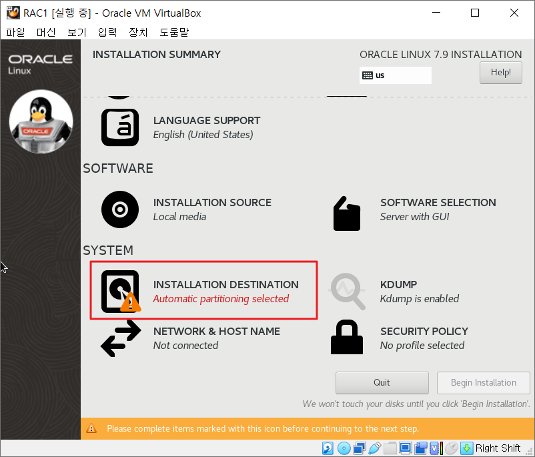The height and width of the screenshot is (457, 535).
Task: Click the INSTALLATION SOURCE label
Action: [x=212, y=202]
